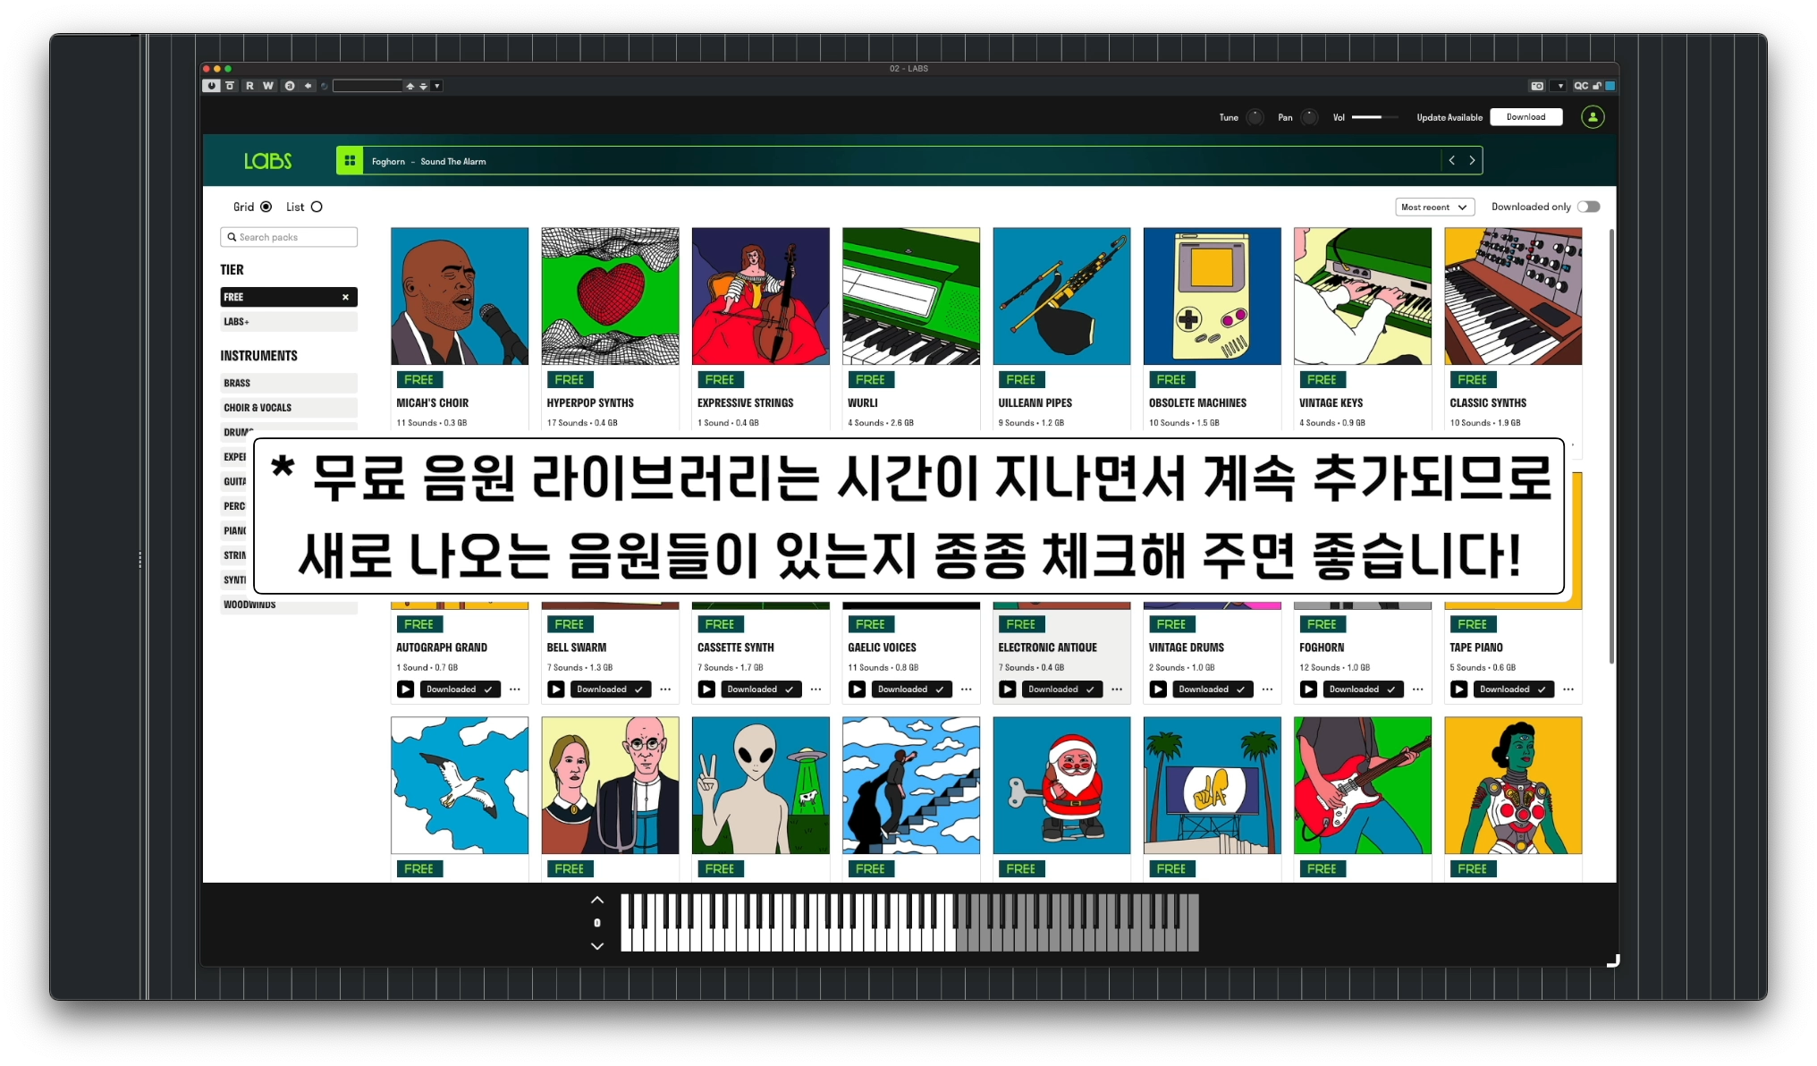Play preview of Tape Piano
Viewport: 1817px width, 1066px height.
point(1459,690)
